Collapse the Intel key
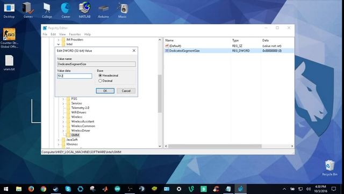The image size is (344, 194). tap(59, 44)
